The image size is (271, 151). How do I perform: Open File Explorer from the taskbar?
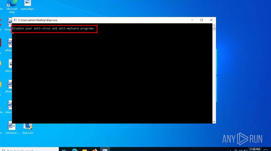pyautogui.click(x=85, y=150)
